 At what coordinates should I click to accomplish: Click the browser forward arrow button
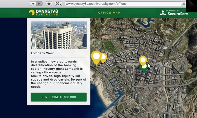(39, 4)
